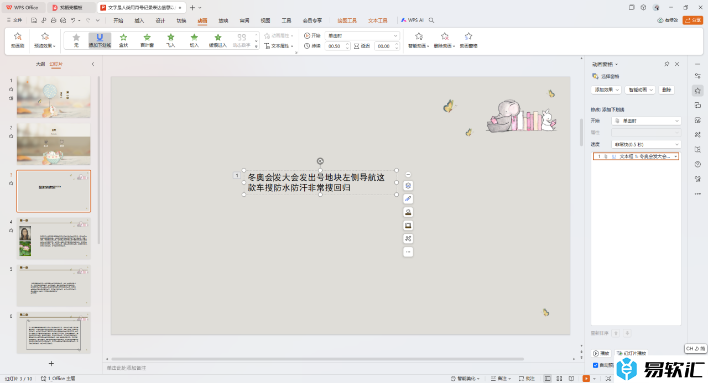The width and height of the screenshot is (708, 383).
Task: Open the 插入 ribbon tab
Action: 139,20
